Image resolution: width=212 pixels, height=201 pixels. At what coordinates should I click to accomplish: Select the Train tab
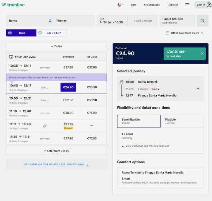21,33
